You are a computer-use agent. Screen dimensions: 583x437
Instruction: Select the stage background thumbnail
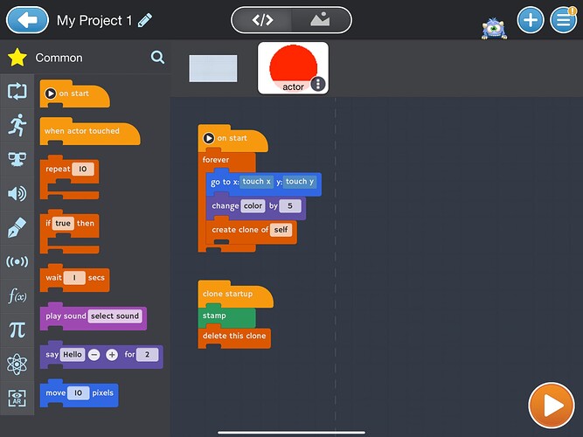point(213,68)
